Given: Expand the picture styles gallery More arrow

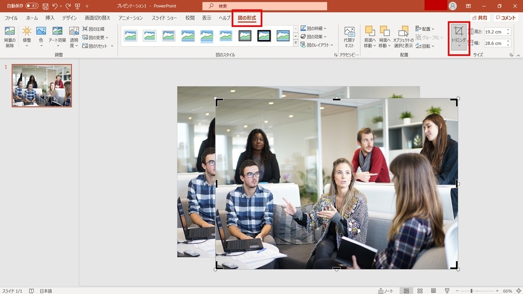Looking at the screenshot, I should [x=296, y=44].
